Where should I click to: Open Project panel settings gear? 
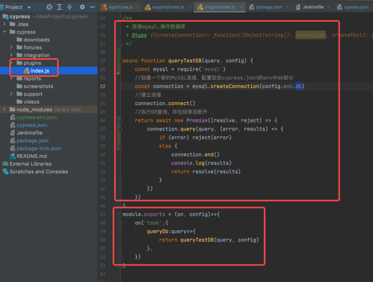point(82,7)
